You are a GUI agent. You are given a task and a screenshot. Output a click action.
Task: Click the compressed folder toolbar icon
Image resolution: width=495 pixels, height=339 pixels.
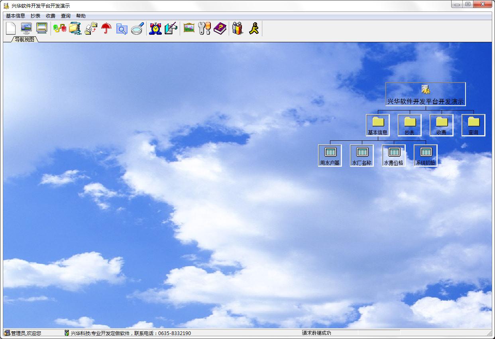[x=75, y=28]
